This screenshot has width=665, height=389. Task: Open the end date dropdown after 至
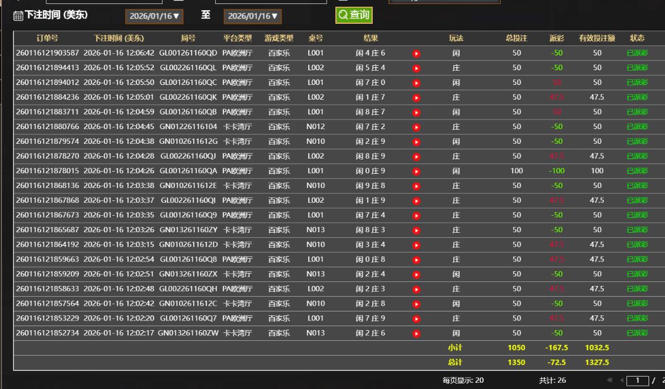coord(253,16)
